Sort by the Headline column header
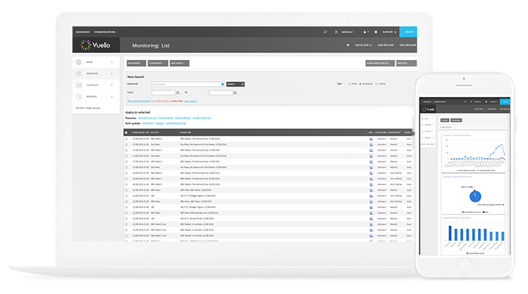Viewport: 528px width, 294px height. [186, 132]
